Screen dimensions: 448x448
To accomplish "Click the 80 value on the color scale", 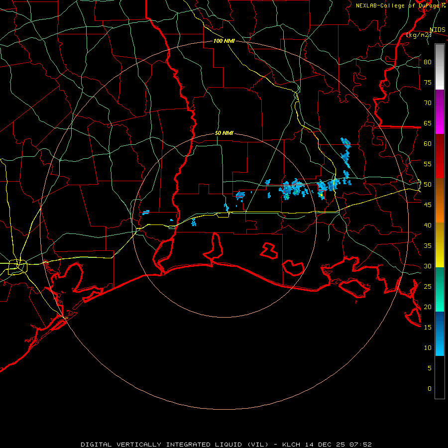I will pyautogui.click(x=428, y=62).
